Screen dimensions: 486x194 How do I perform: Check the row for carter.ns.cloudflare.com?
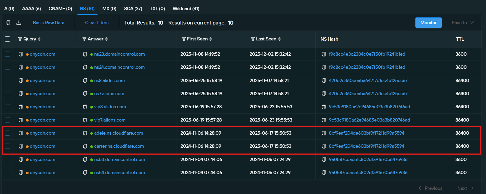coord(8,146)
